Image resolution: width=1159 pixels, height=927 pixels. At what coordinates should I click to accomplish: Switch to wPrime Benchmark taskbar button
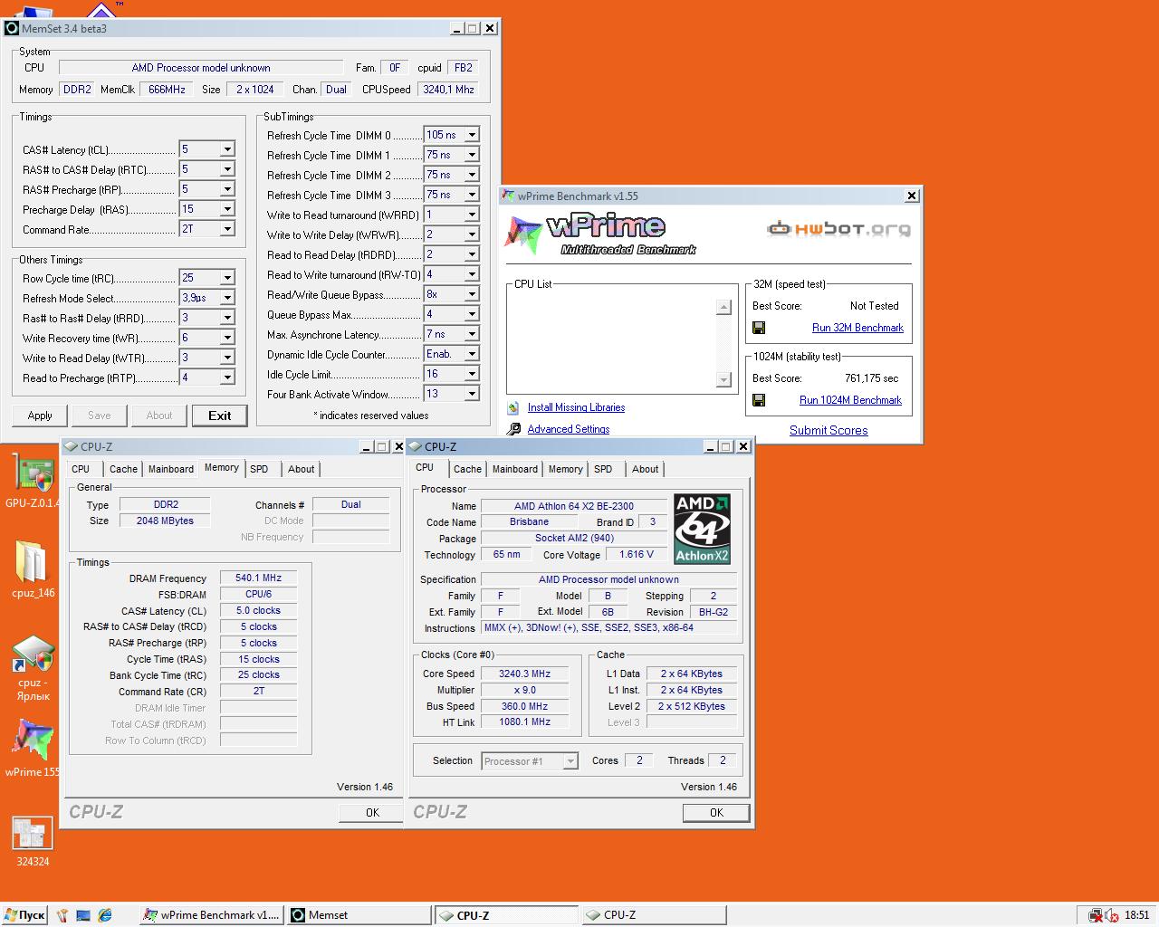pyautogui.click(x=212, y=915)
